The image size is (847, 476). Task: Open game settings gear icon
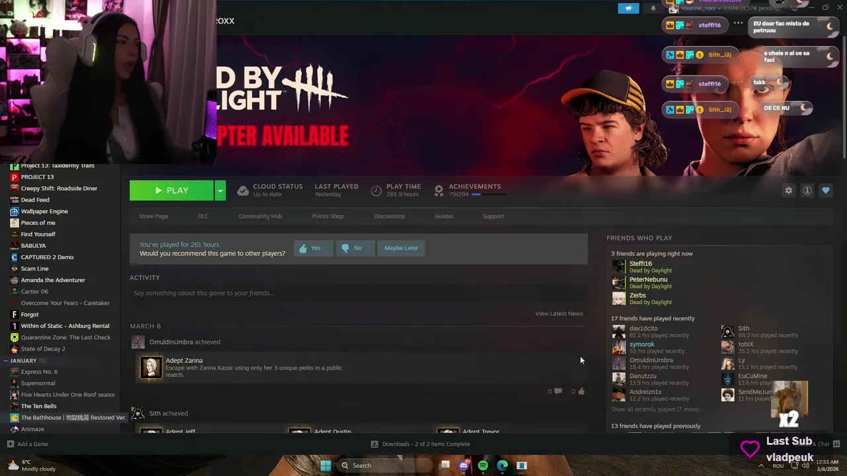(788, 190)
